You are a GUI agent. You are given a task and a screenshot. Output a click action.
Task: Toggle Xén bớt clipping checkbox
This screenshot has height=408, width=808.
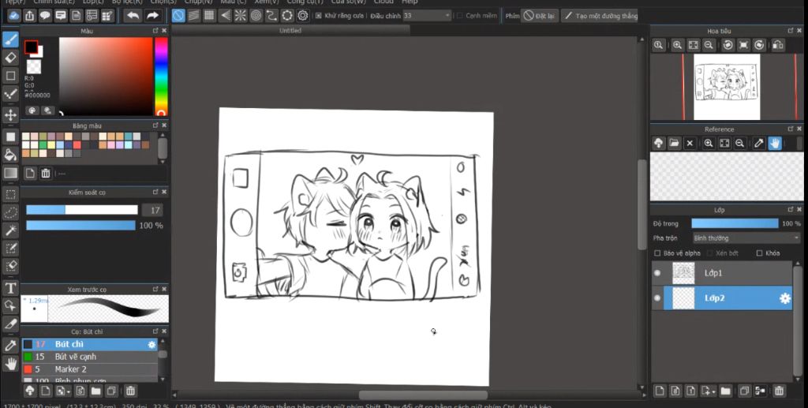pyautogui.click(x=709, y=253)
